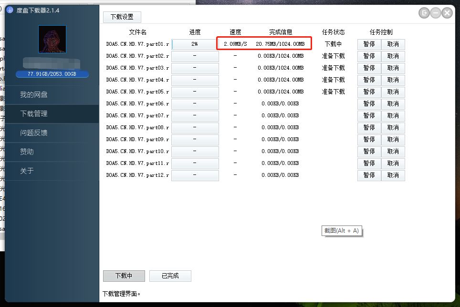Pause the part05 download task

pyautogui.click(x=369, y=92)
